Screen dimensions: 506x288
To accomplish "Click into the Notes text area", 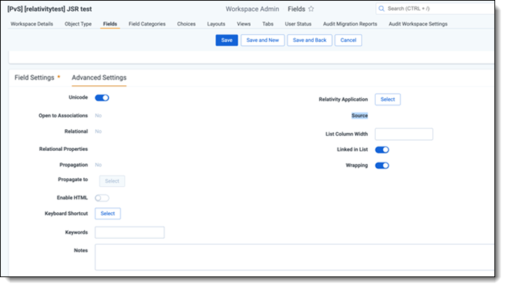I will point(294,257).
